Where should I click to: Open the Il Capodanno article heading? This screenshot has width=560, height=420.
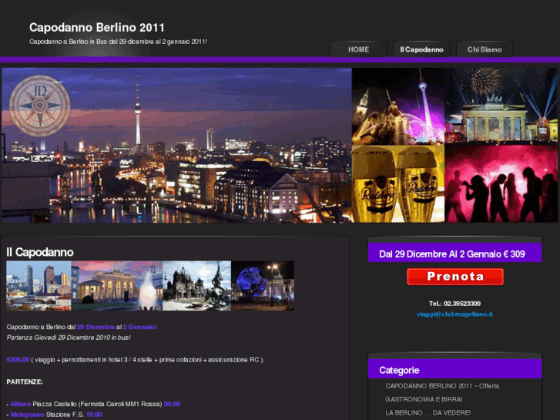[40, 252]
